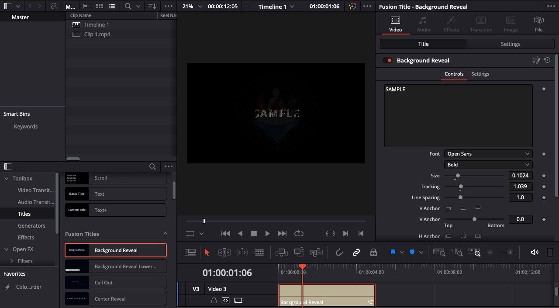The width and height of the screenshot is (559, 308).
Task: Select the Razor blade edit tool
Action: point(259,252)
